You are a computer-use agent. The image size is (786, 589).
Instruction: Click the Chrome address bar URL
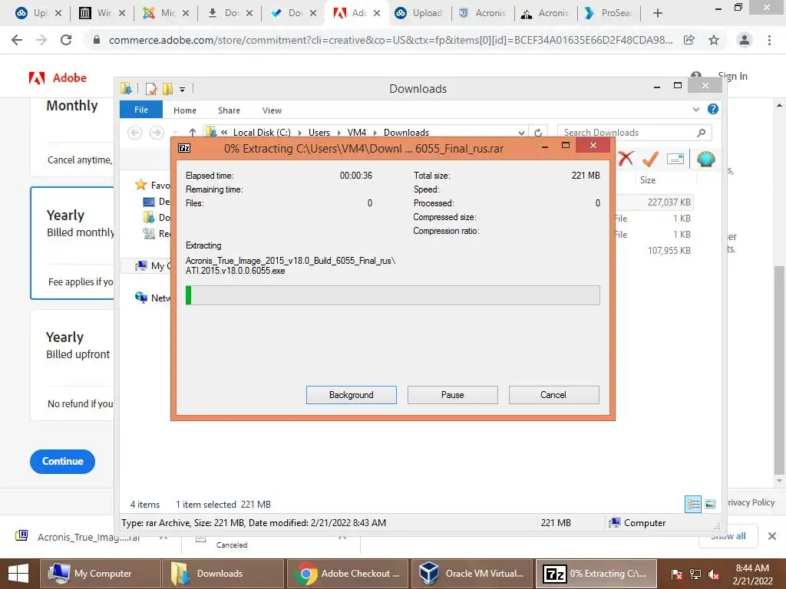coord(391,40)
